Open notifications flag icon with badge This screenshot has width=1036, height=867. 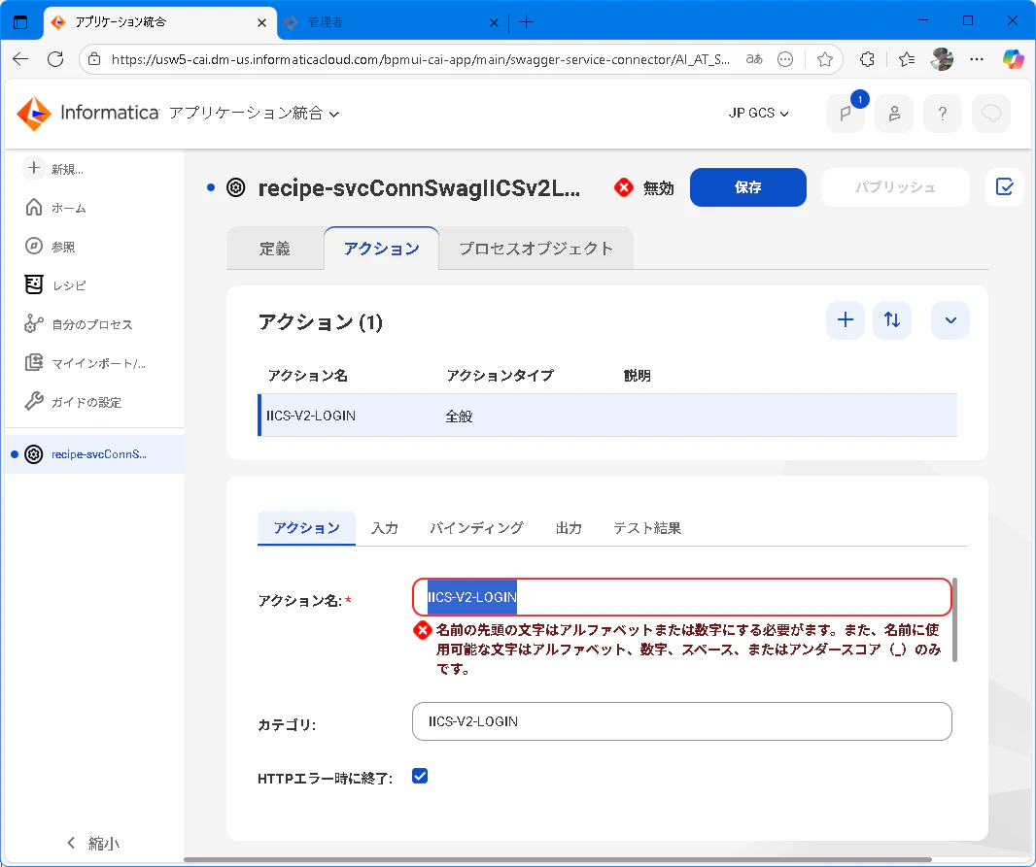[x=846, y=114]
